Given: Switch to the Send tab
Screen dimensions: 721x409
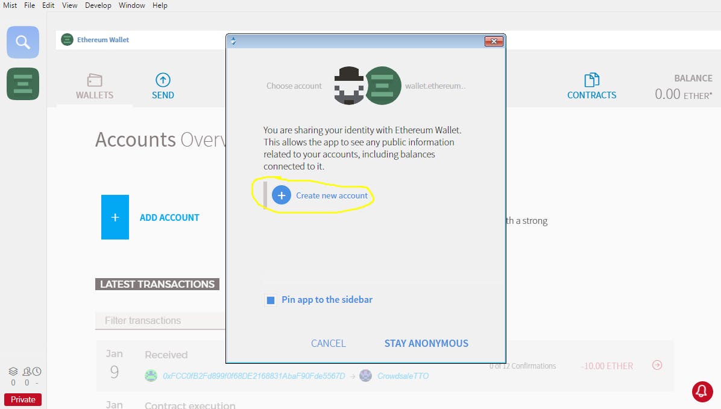Looking at the screenshot, I should pyautogui.click(x=163, y=86).
